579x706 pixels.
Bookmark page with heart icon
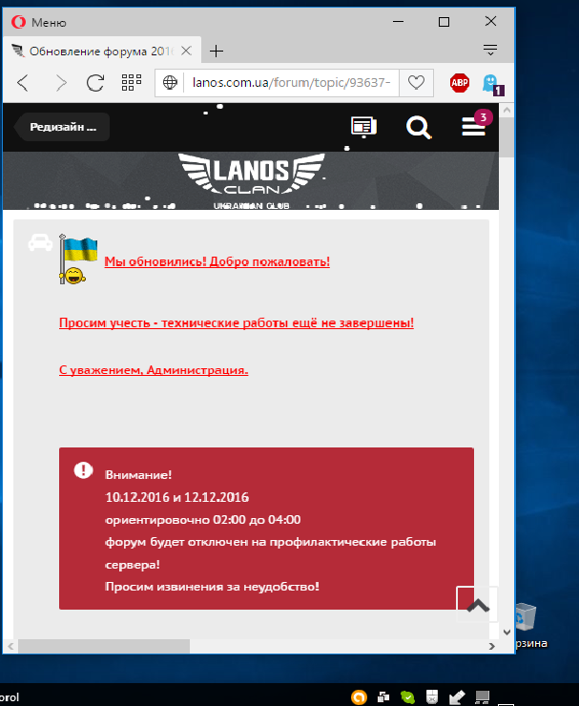pyautogui.click(x=416, y=83)
